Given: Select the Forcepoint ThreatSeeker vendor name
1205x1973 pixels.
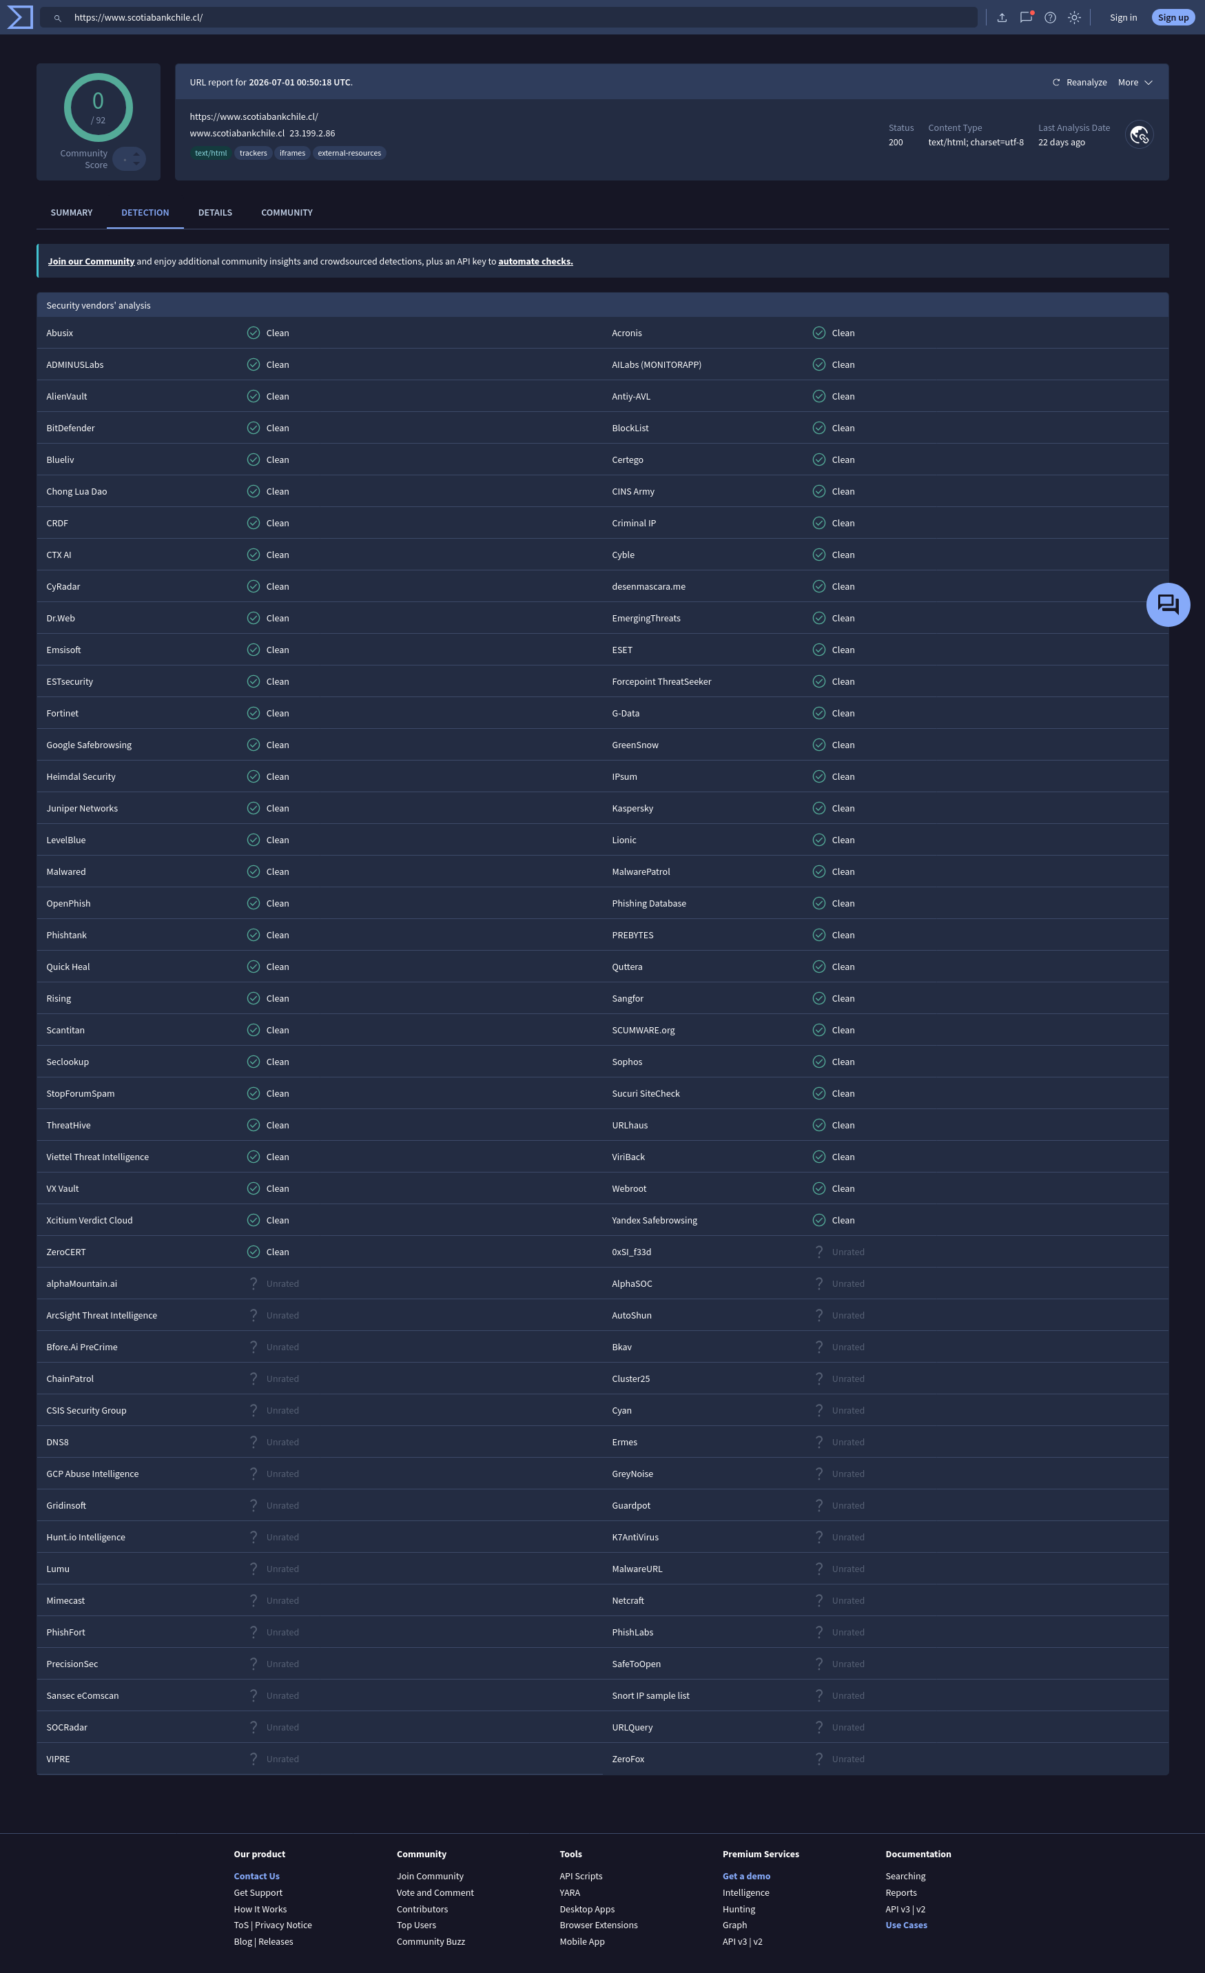Looking at the screenshot, I should 661,681.
